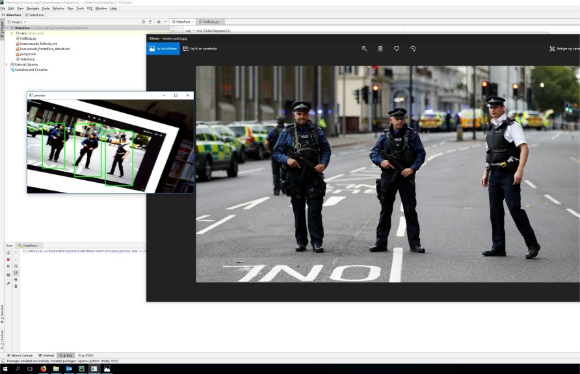This screenshot has width=580, height=374.
Task: Select FullBody.py in project tree
Action: (28, 38)
